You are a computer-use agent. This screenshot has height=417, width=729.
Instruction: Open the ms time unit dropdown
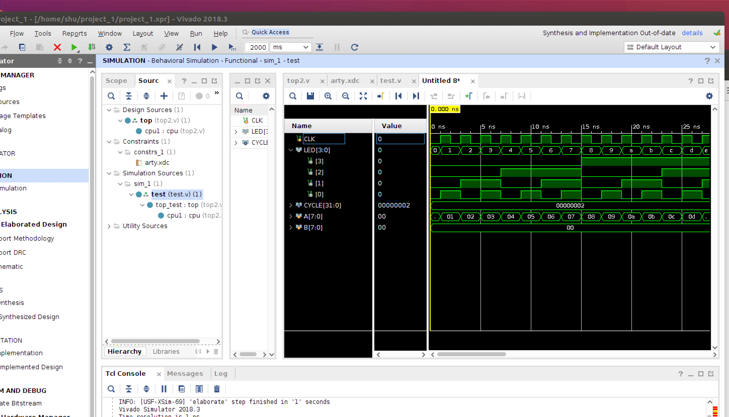[x=290, y=47]
